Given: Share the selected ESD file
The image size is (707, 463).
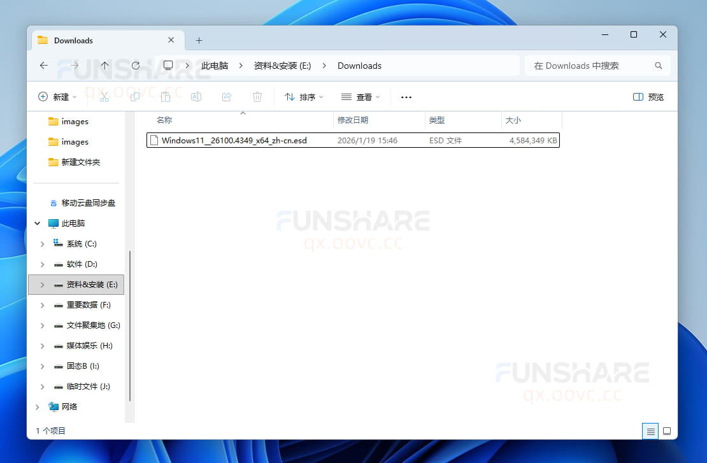Looking at the screenshot, I should click(227, 97).
